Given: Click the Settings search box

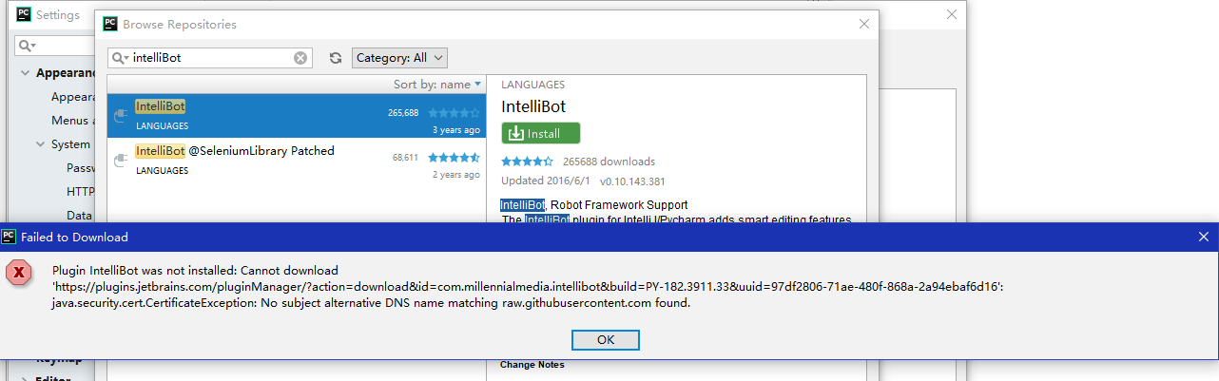Looking at the screenshot, I should click(x=55, y=46).
